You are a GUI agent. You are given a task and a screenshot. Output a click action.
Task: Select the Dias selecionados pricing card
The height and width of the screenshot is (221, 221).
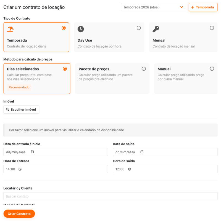tap(37, 79)
